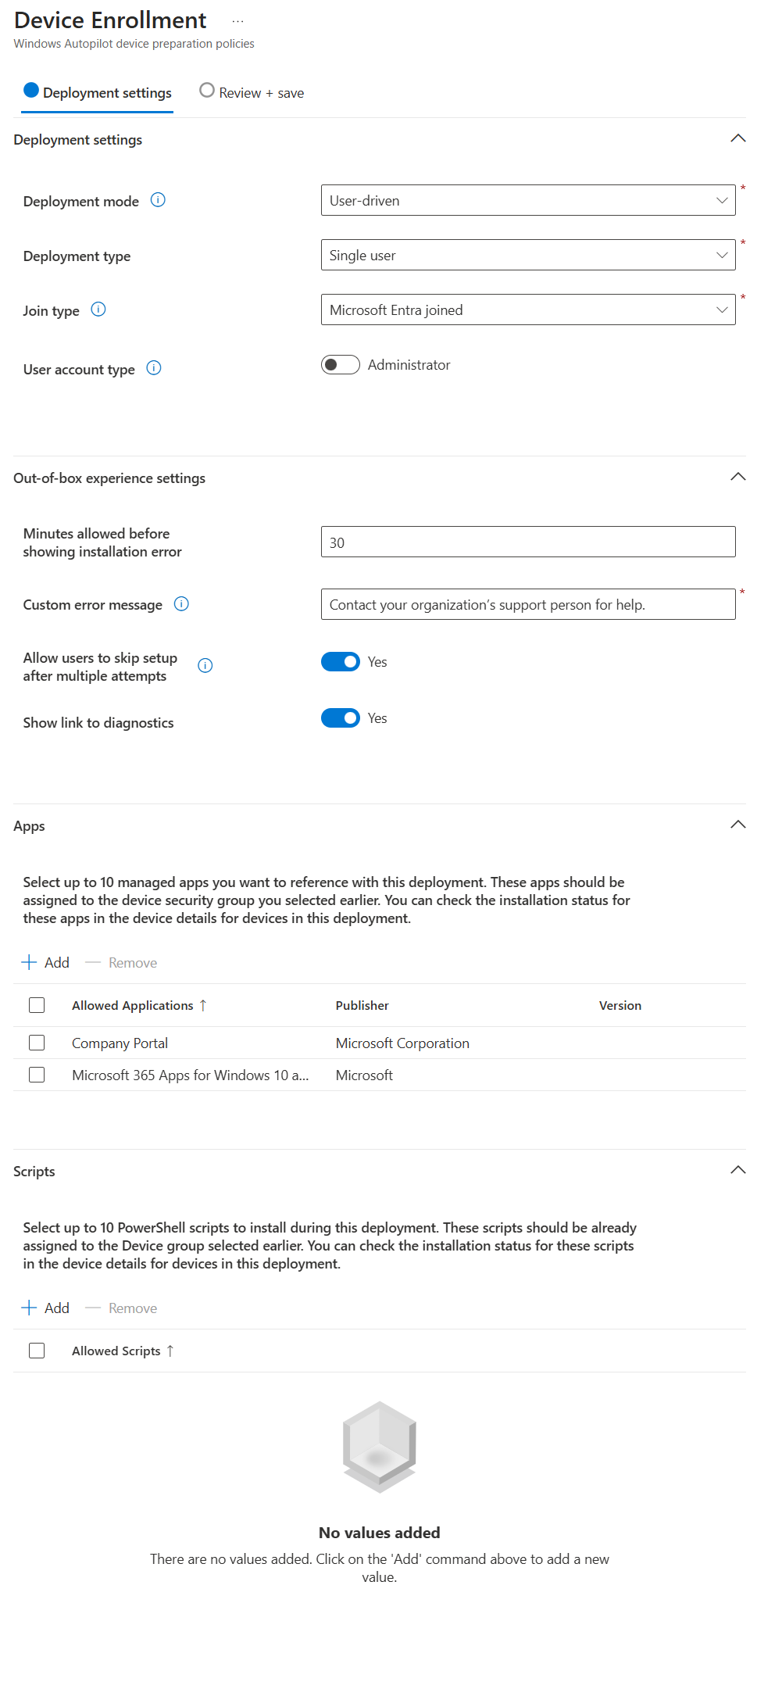Sort by Allowed Scripts column arrow
The image size is (782, 1689).
170,1351
